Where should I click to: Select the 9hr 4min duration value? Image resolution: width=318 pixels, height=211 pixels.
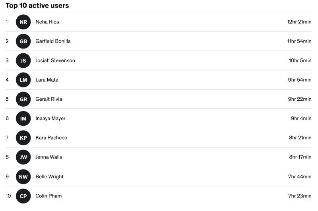(301, 118)
